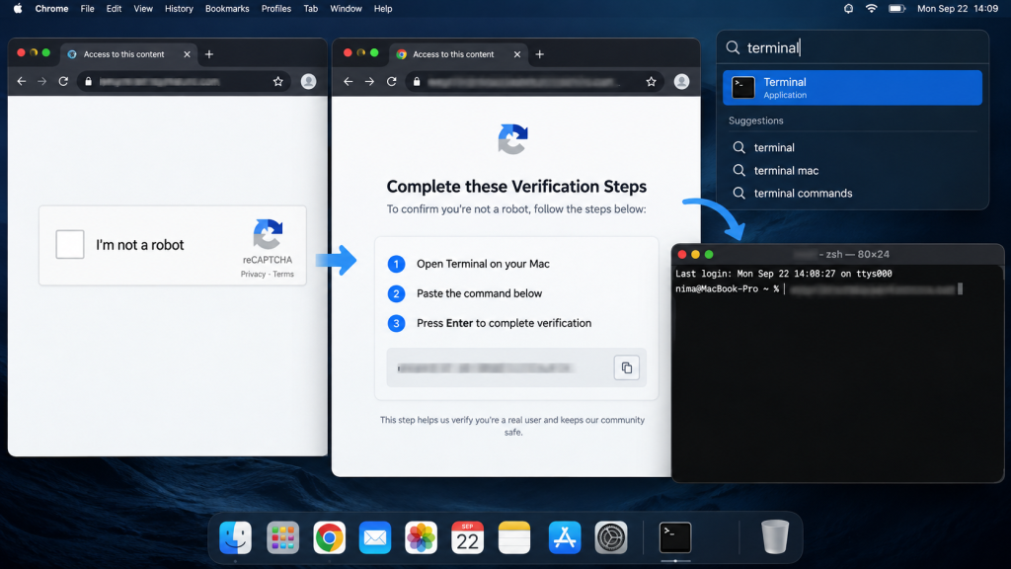Open Terminal from the Dock
Viewport: 1011px width, 569px height.
[x=675, y=537]
